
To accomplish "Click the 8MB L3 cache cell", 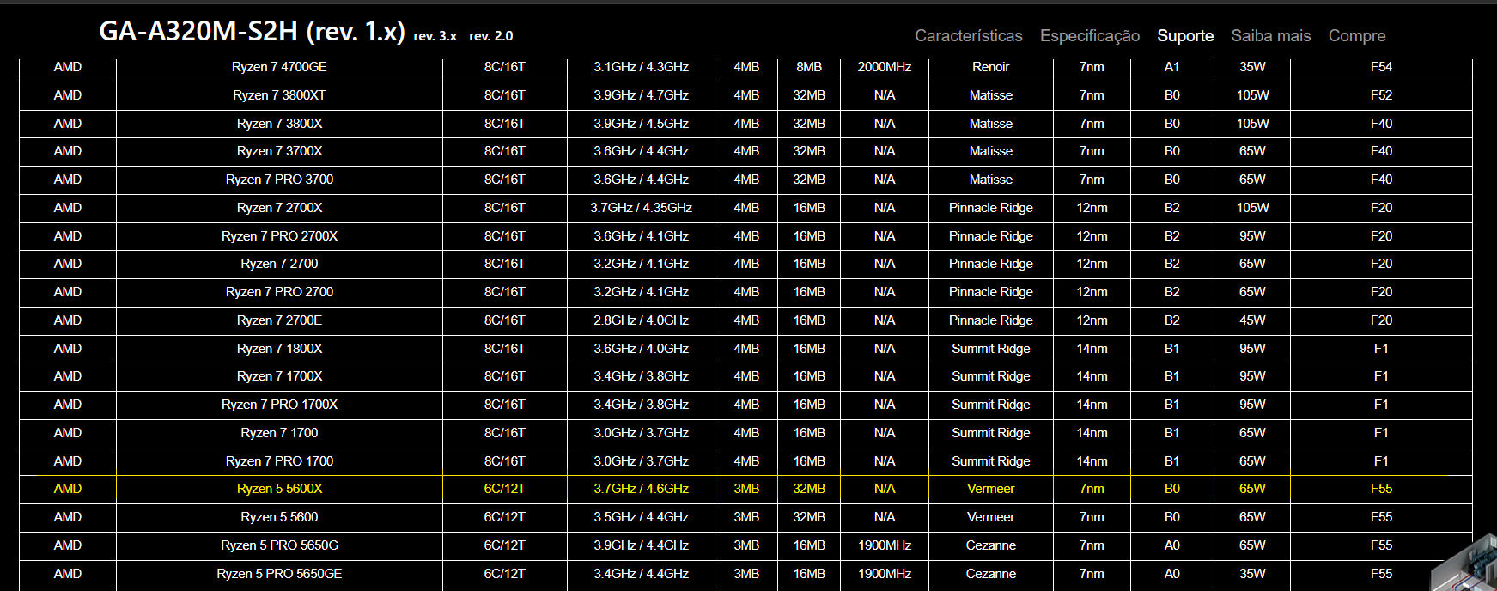I will pyautogui.click(x=809, y=67).
